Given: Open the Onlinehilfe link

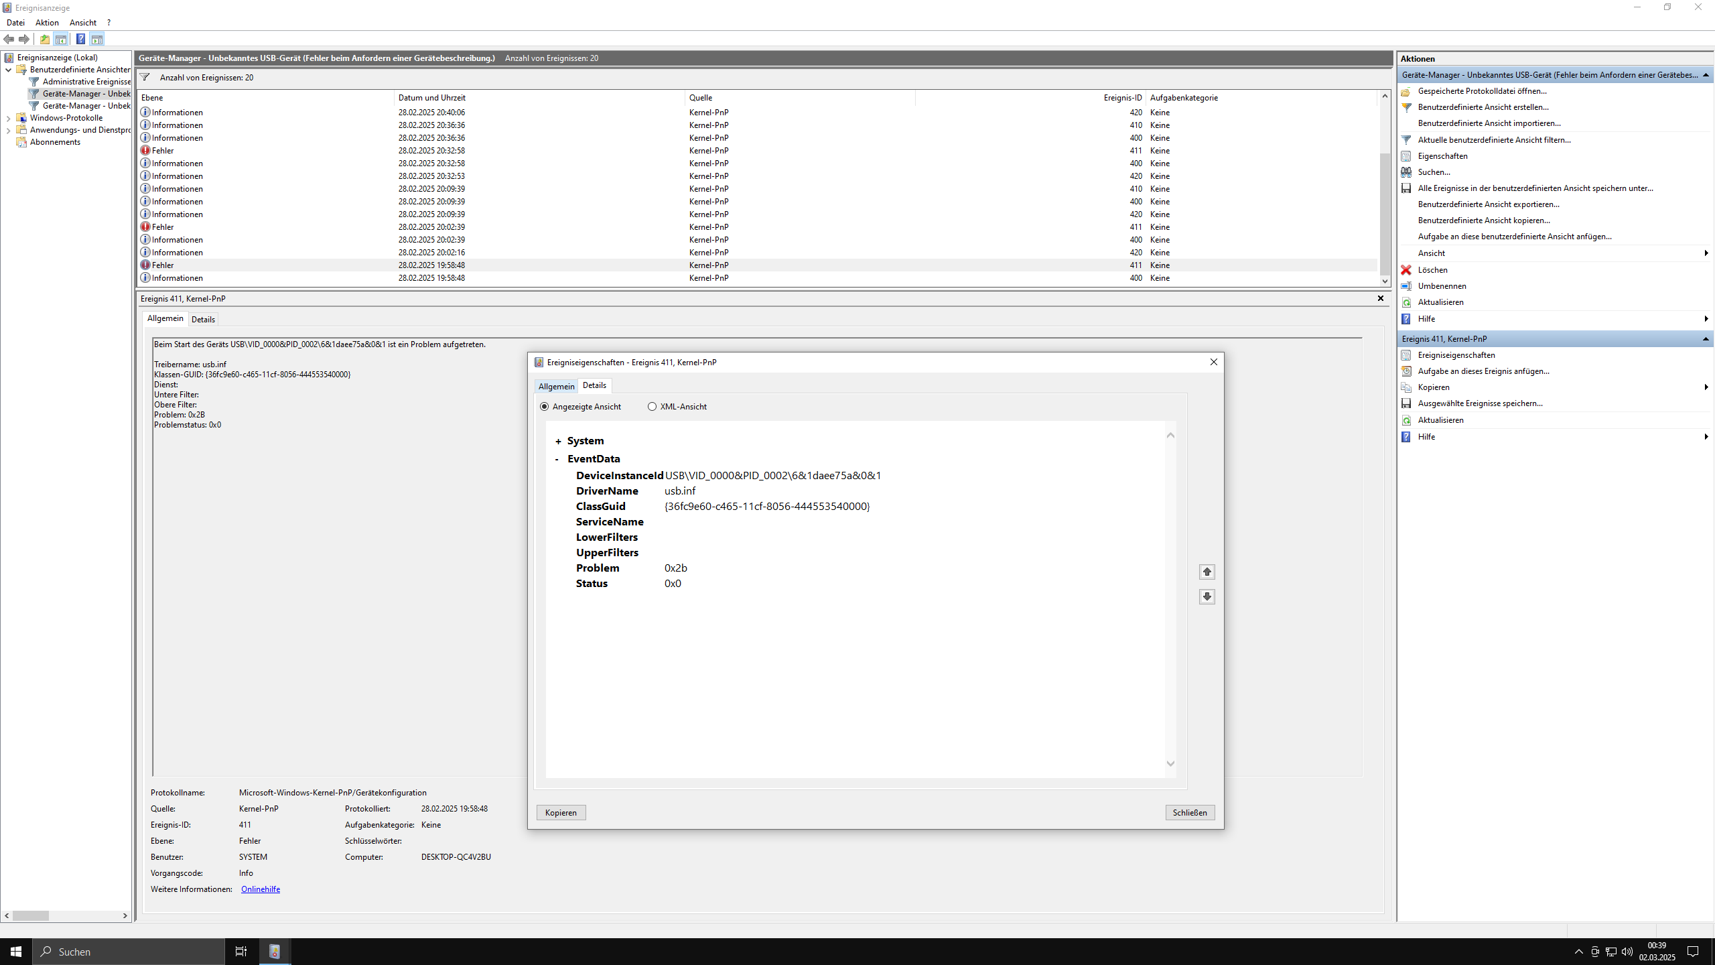Looking at the screenshot, I should [260, 889].
